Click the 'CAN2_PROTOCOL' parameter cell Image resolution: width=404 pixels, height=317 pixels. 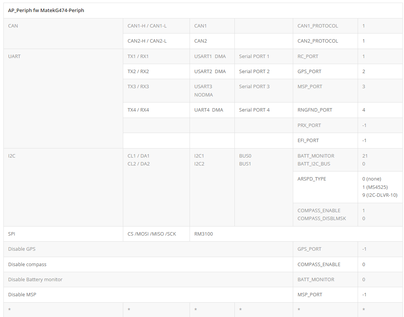click(x=325, y=41)
